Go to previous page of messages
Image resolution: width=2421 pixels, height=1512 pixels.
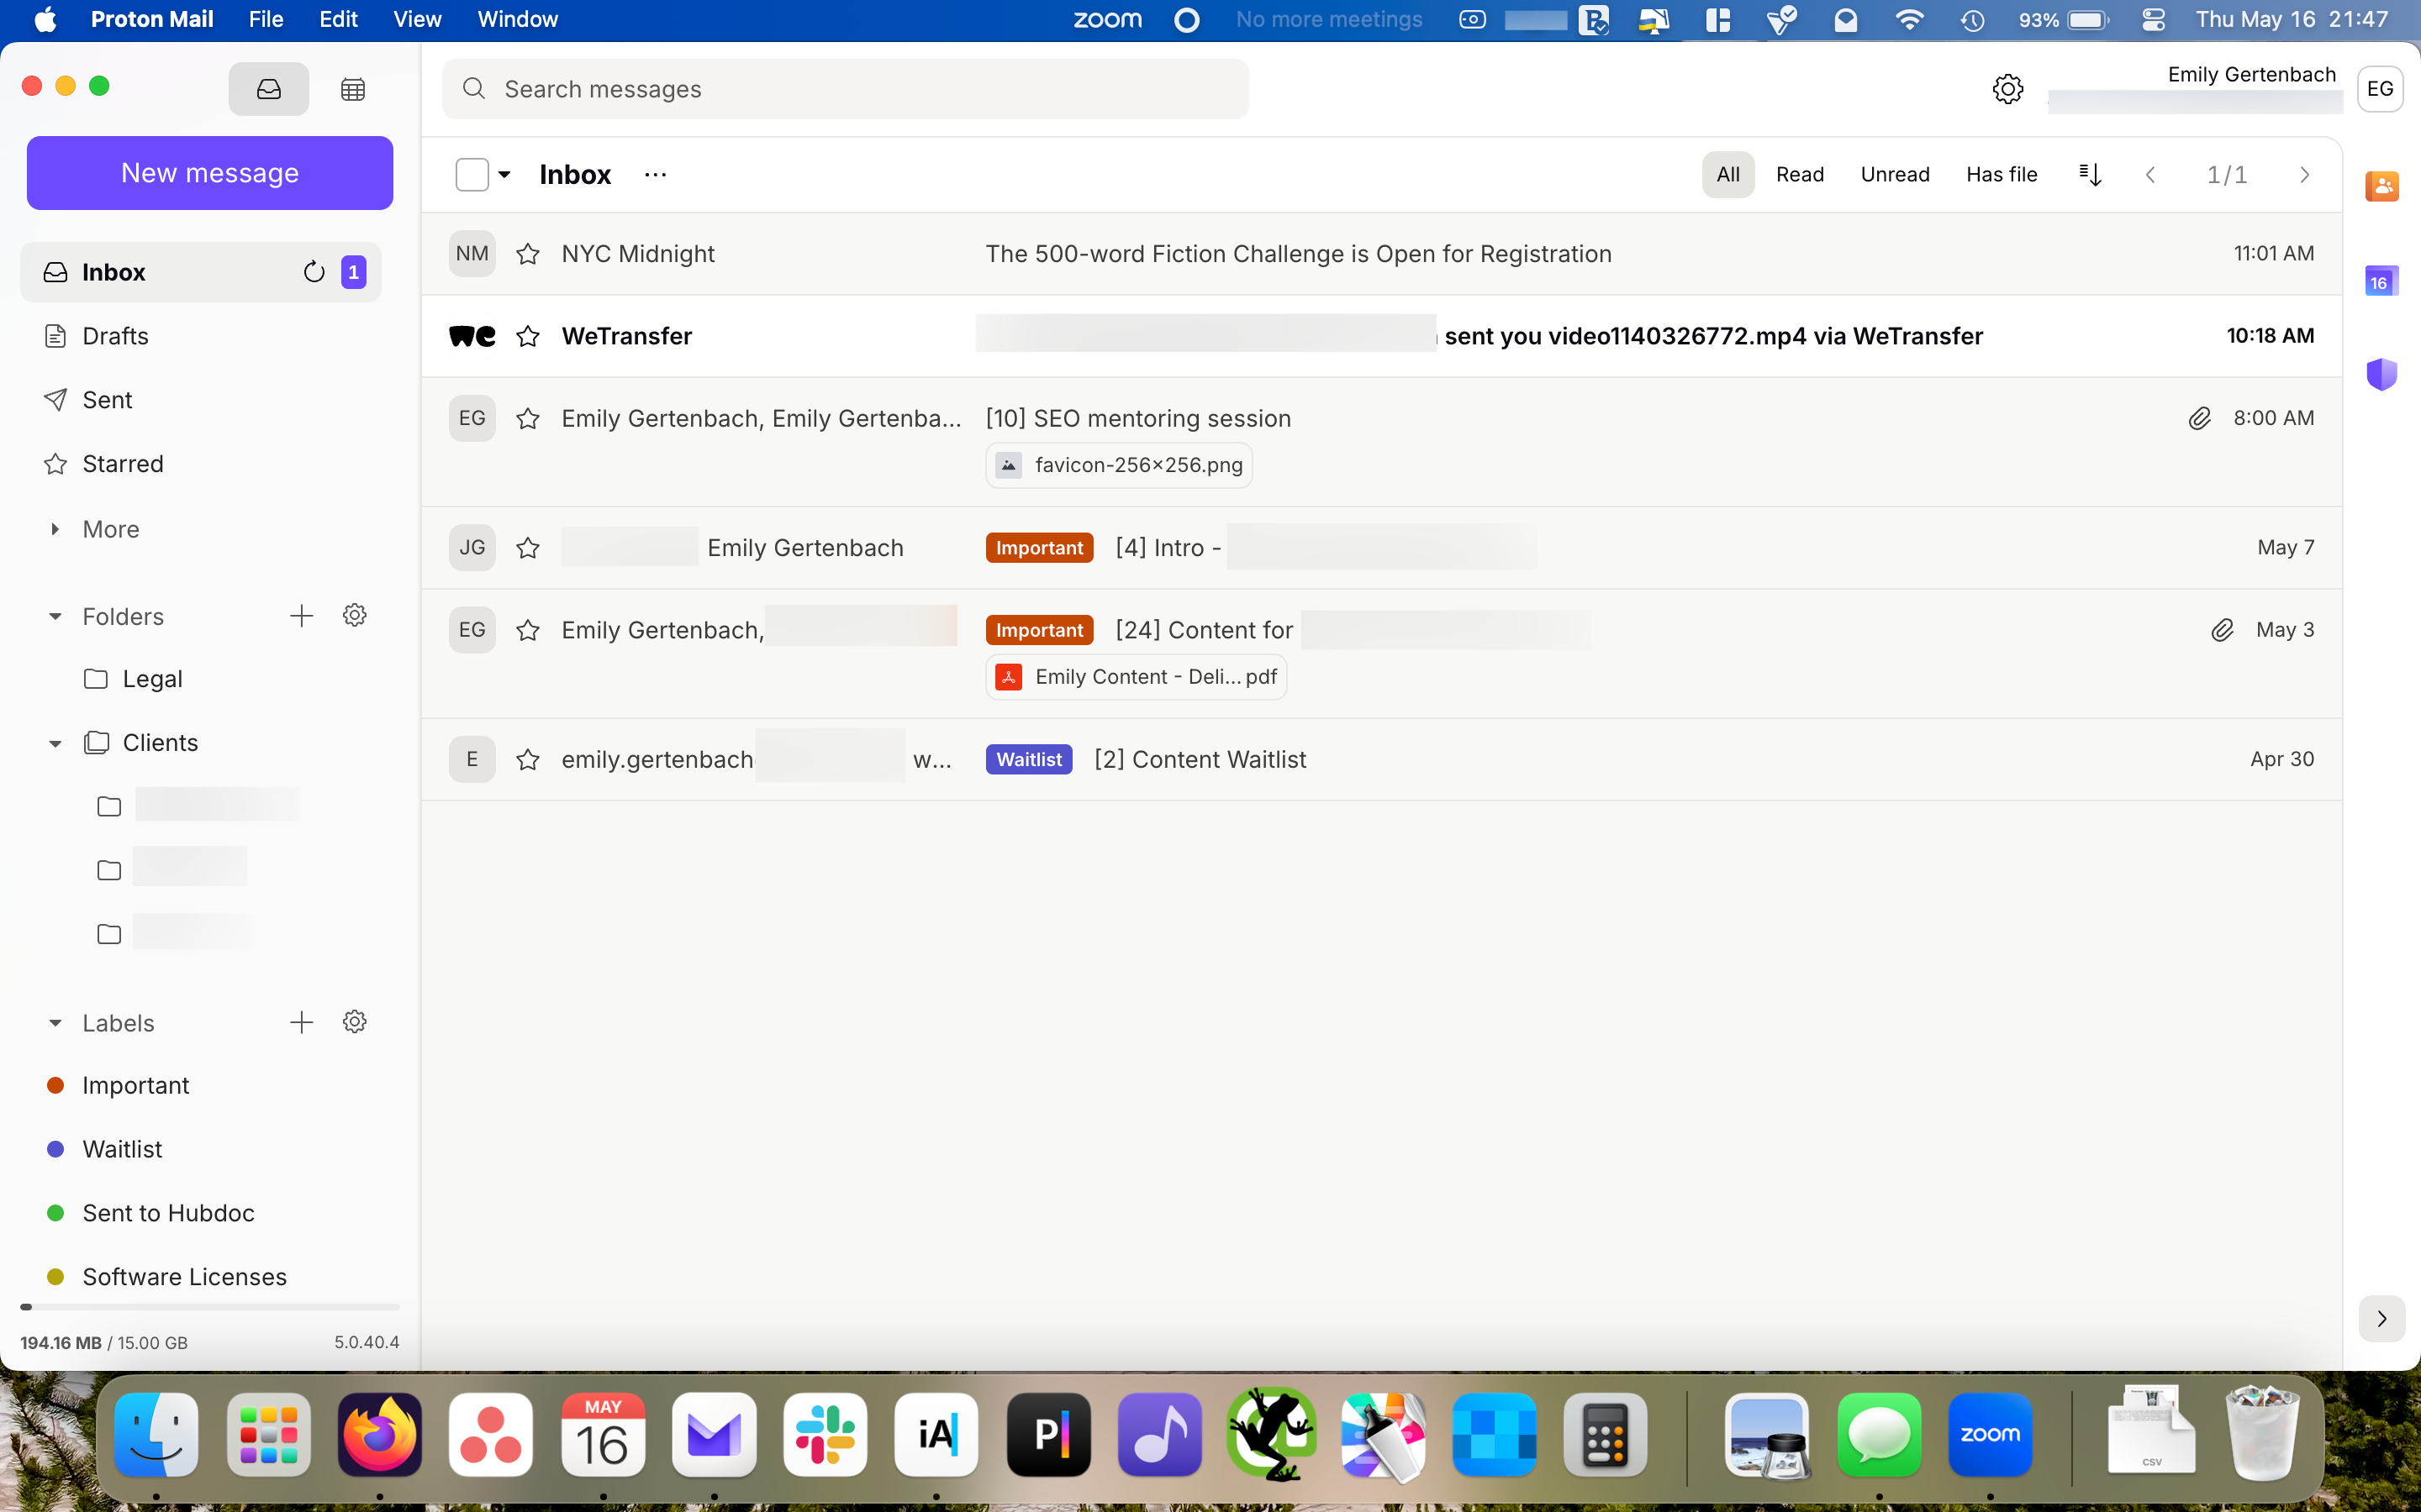[2149, 175]
